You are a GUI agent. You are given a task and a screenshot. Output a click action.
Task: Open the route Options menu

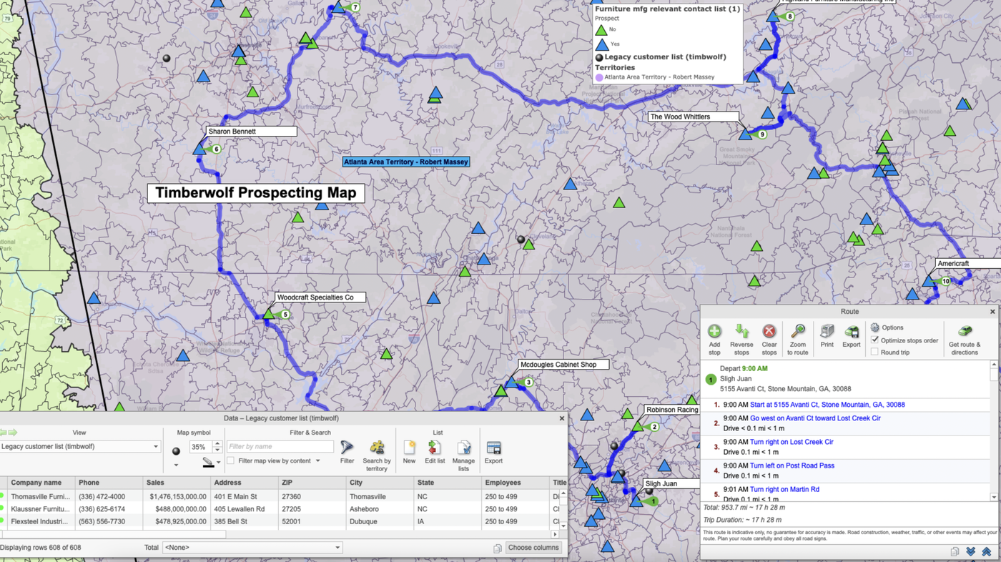(x=886, y=327)
